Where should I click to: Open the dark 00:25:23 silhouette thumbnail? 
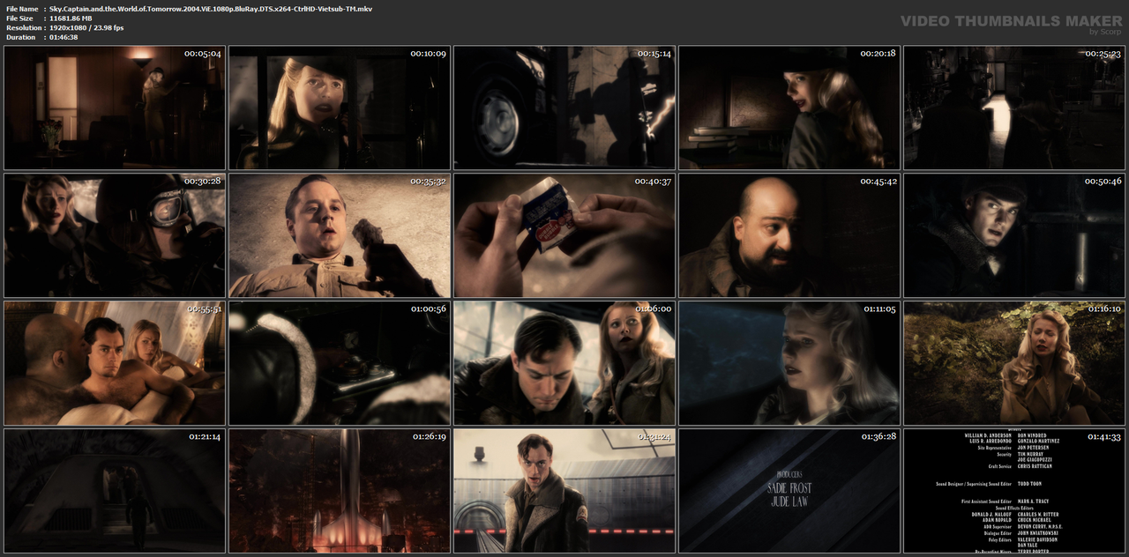(x=1014, y=108)
